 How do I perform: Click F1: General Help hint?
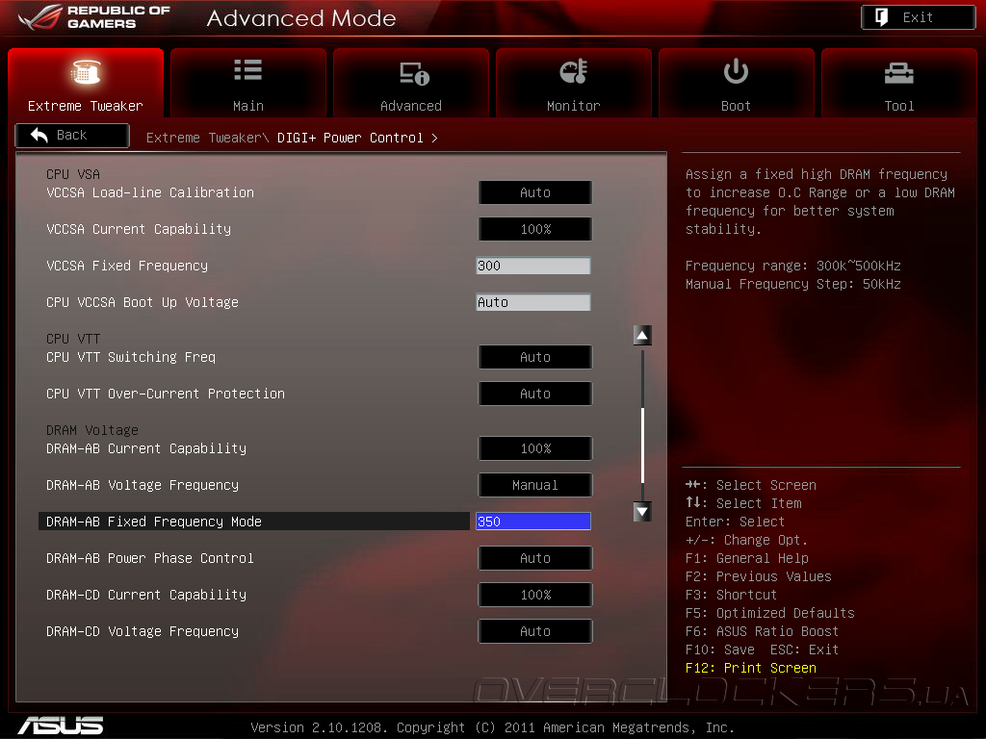pyautogui.click(x=747, y=558)
